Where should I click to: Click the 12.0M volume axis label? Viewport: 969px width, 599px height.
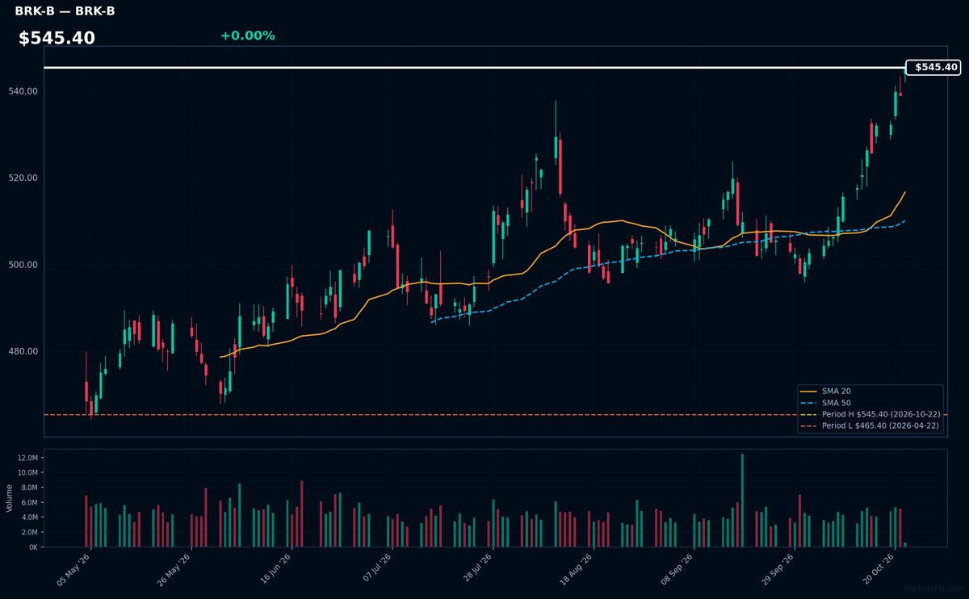click(27, 458)
